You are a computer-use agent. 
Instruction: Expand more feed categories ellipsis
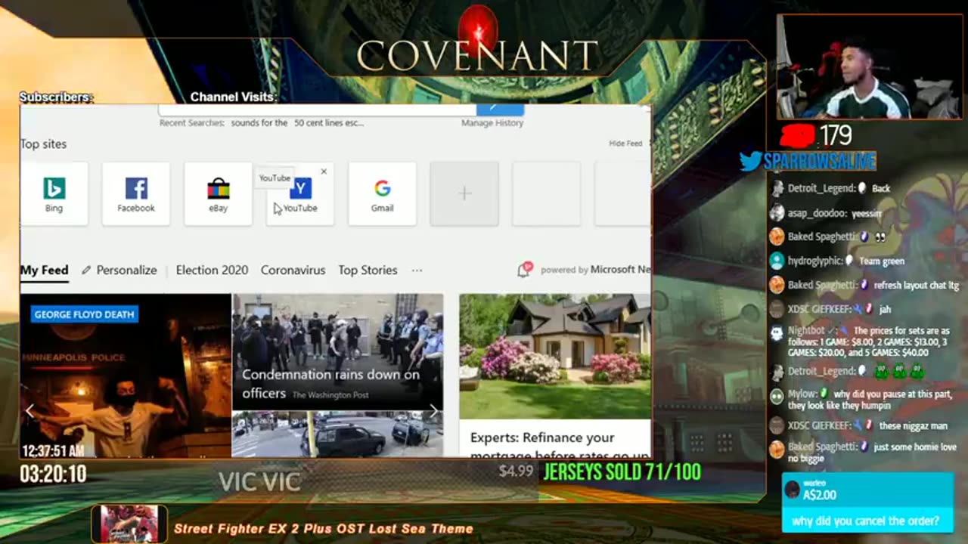(417, 270)
